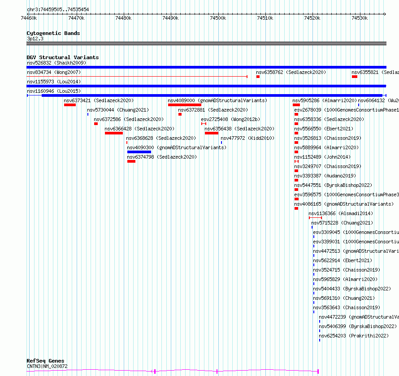This screenshot has height=376, width=399.
Task: Click the nsv5622914 (Ebert2021) label
Action: (x=343, y=260)
